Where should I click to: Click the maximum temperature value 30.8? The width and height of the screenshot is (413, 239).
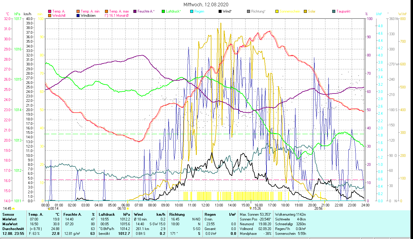tap(56, 224)
